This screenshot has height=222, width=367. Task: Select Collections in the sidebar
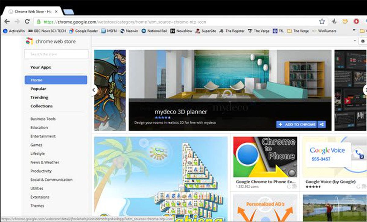click(x=42, y=106)
